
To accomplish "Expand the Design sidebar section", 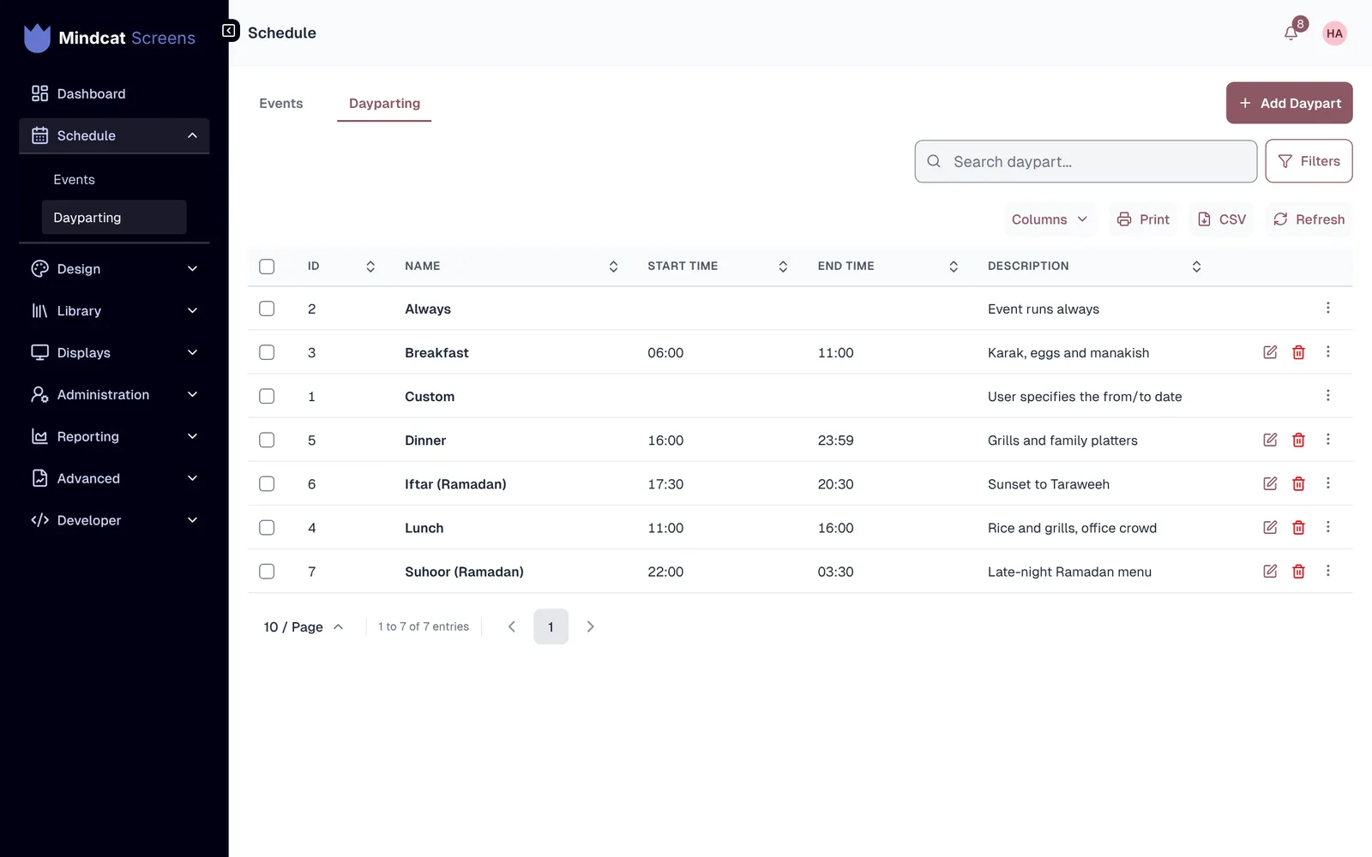I will tap(114, 269).
